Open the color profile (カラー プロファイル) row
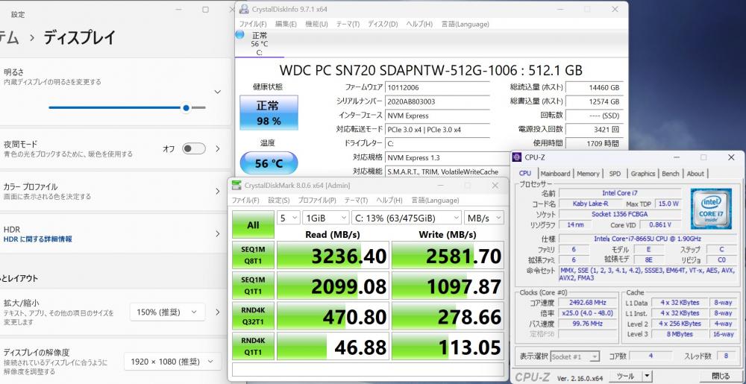Image resolution: width=746 pixels, height=384 pixels. 116,191
